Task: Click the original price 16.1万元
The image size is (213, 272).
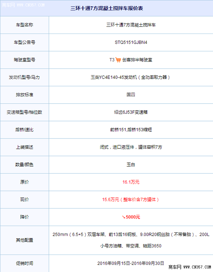Action: pos(131,182)
